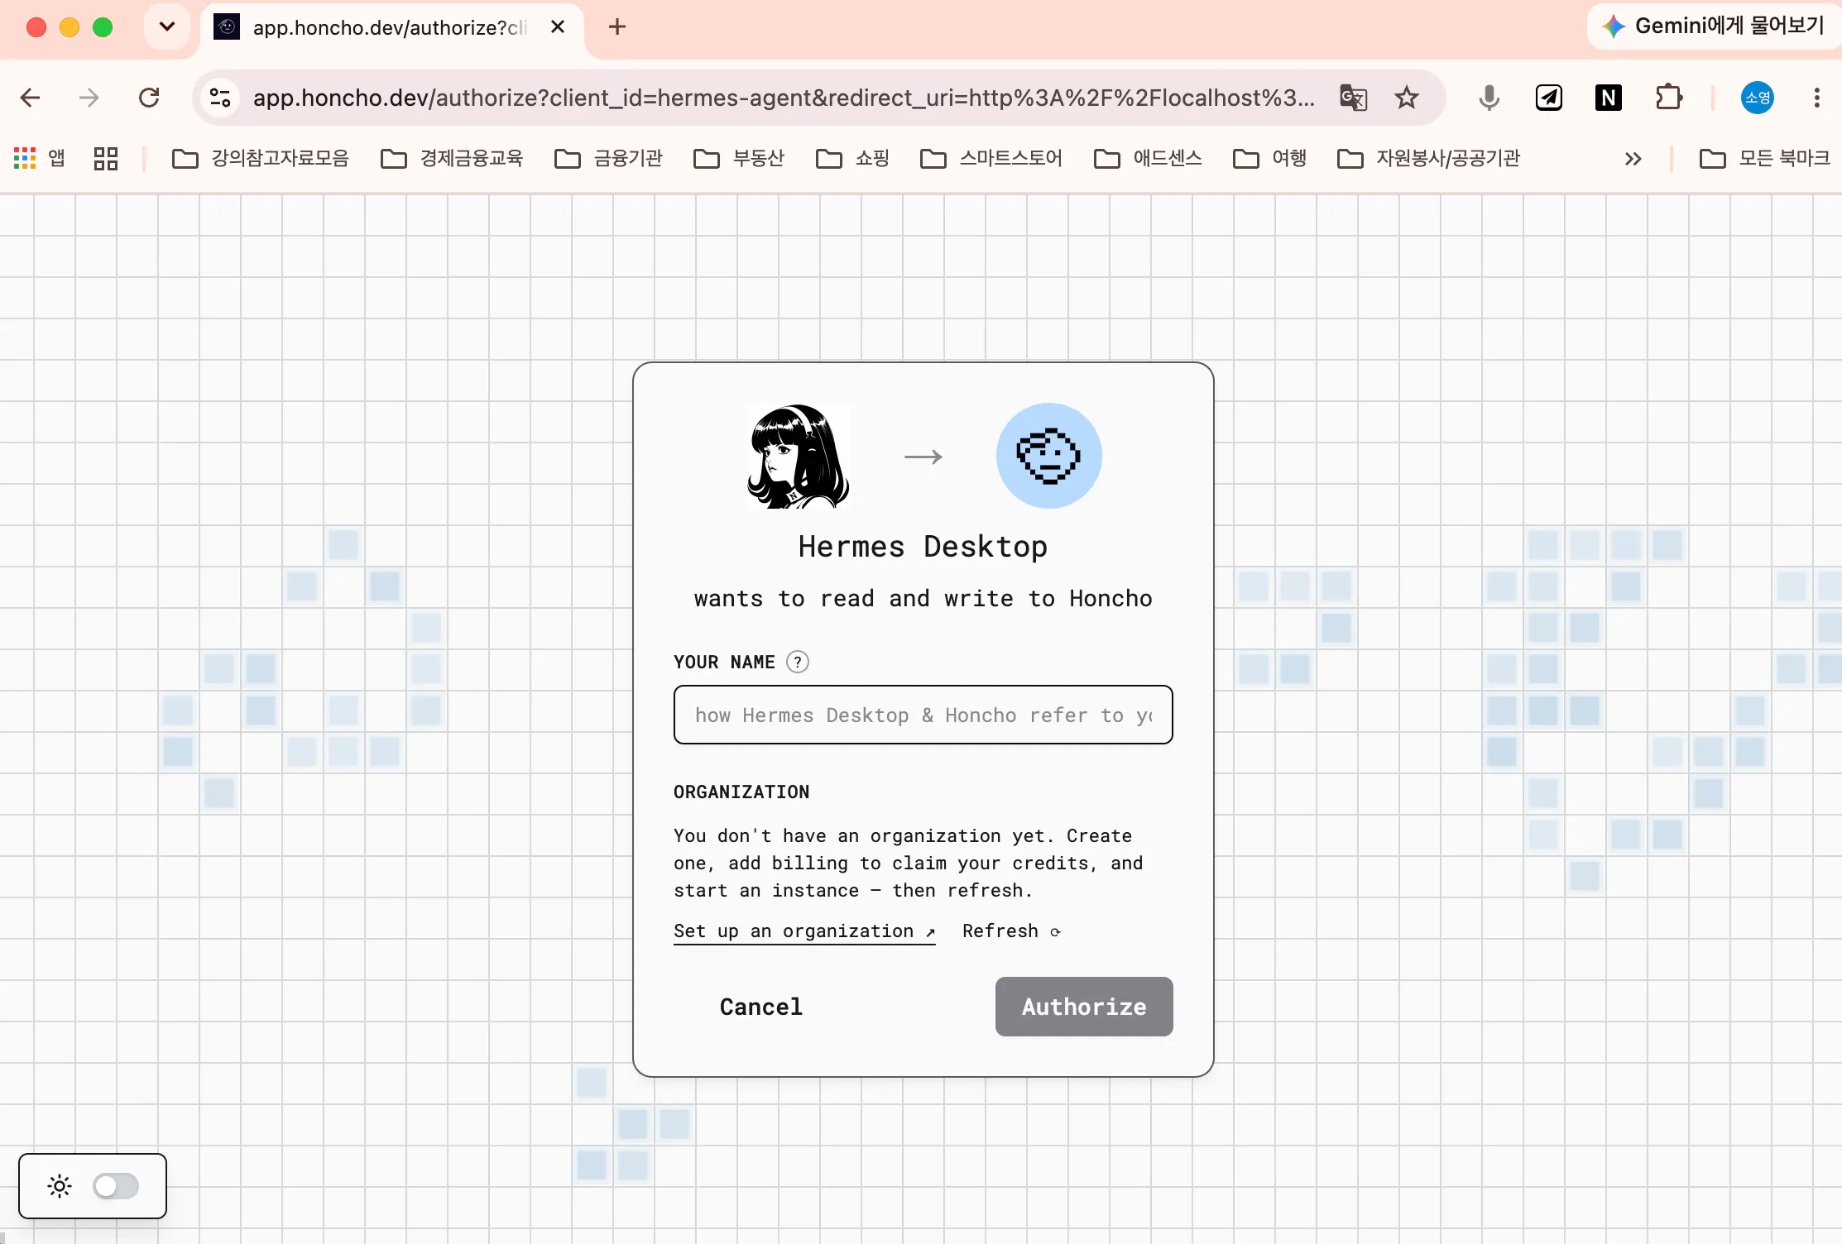The height and width of the screenshot is (1244, 1842).
Task: Open the 스마트스토어 bookmark folder
Action: click(x=991, y=158)
